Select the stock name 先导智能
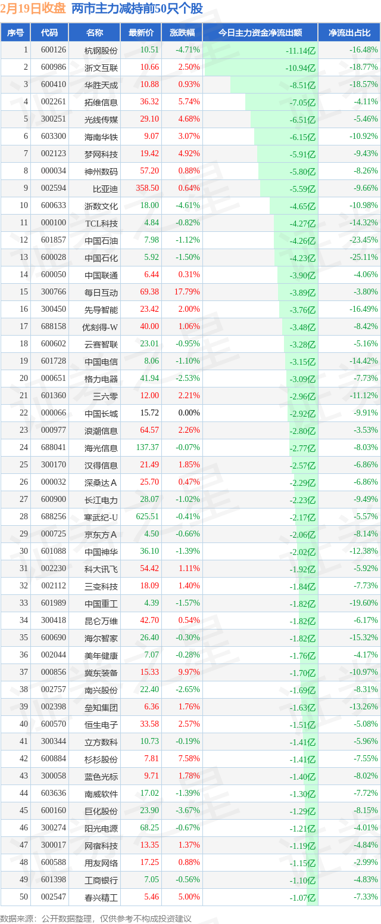This screenshot has height=924, width=381. coord(101,310)
